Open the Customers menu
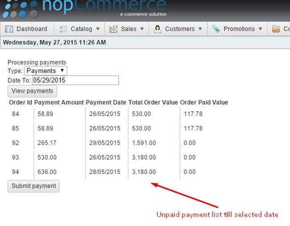This screenshot has height=226, width=290. point(178,29)
